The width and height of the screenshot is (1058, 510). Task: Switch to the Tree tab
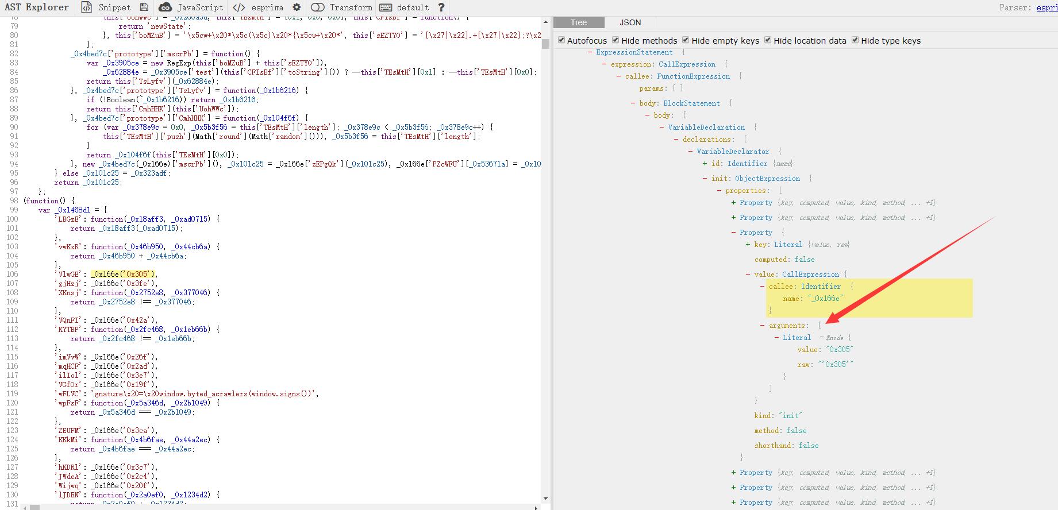[x=579, y=22]
